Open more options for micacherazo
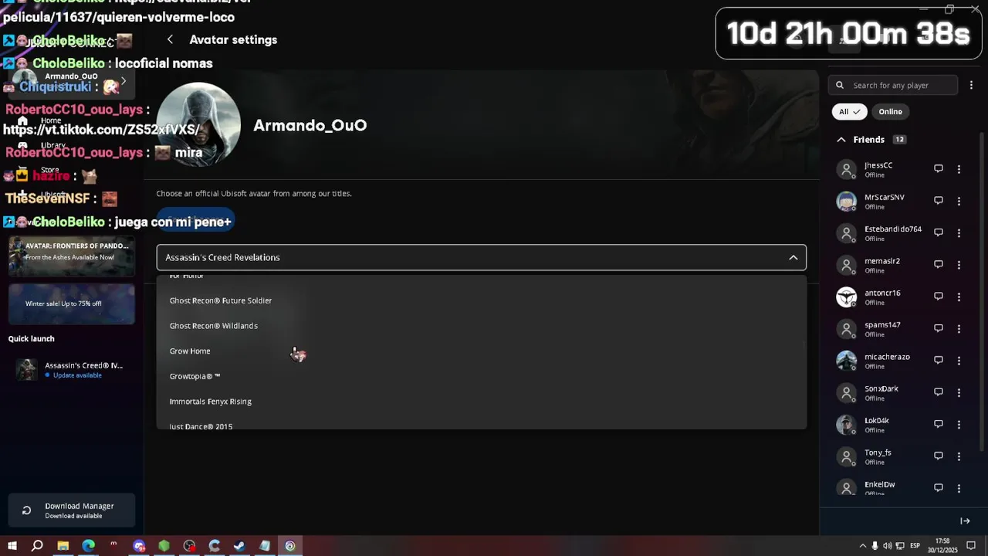Image resolution: width=988 pixels, height=556 pixels. (x=959, y=361)
